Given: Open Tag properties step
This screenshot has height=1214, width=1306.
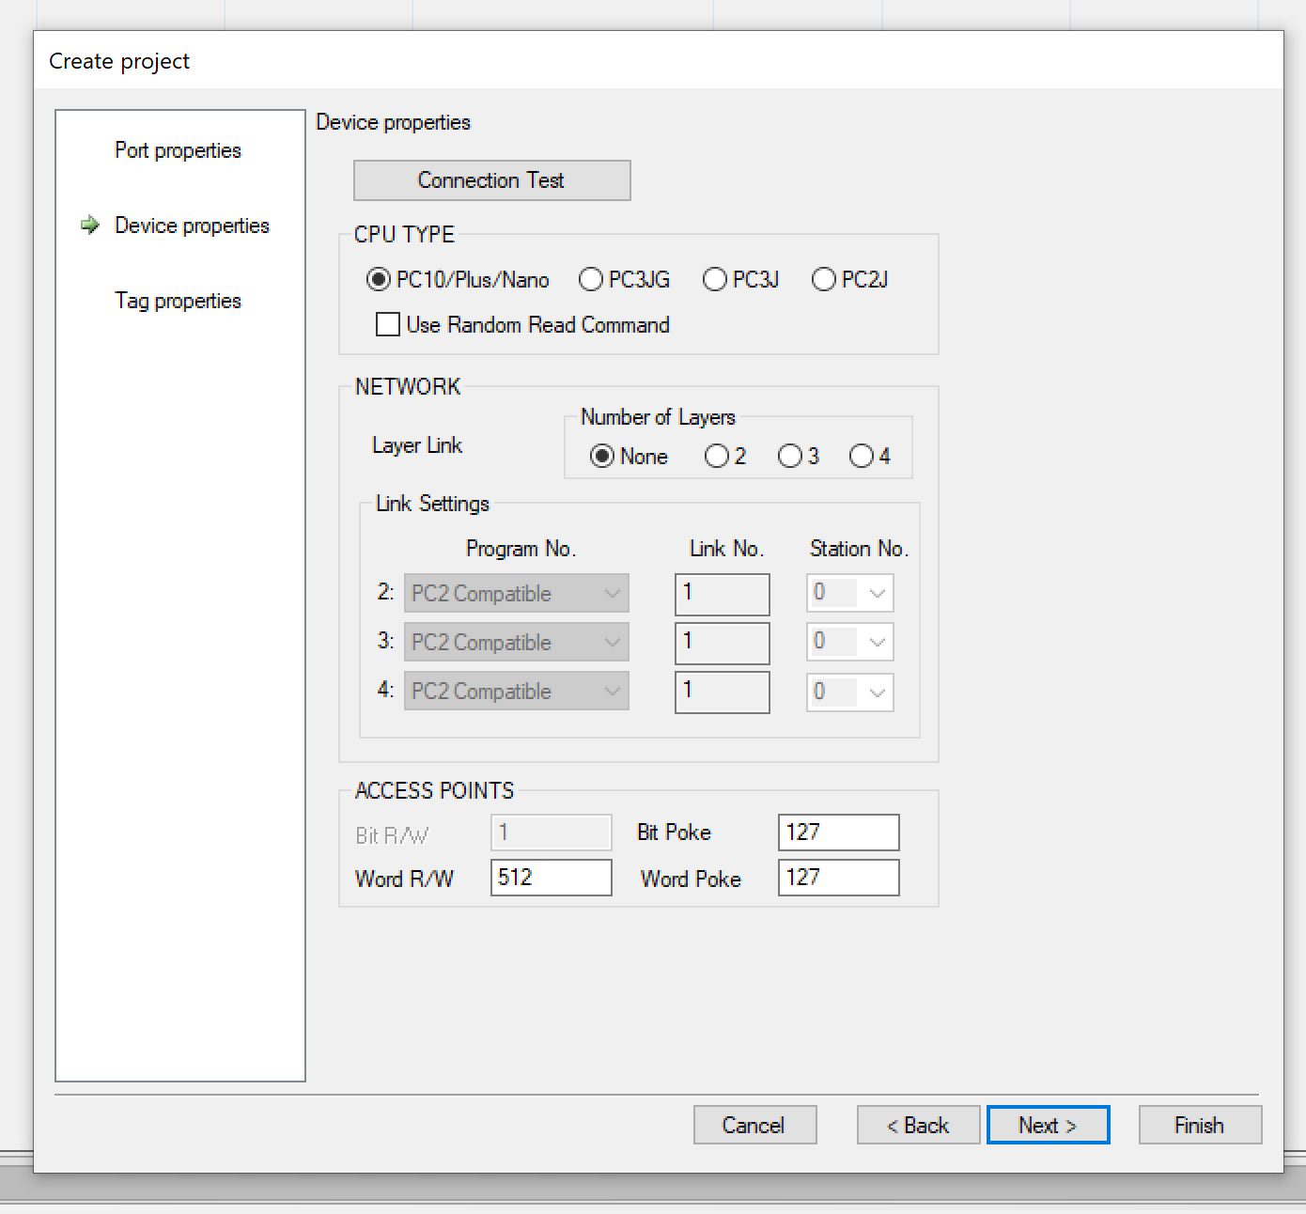Looking at the screenshot, I should pos(178,301).
